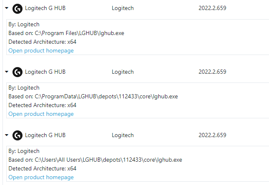Open product homepage for the ProgramData lghub.exe entry
Screen dimensions: 269x185
(41, 114)
